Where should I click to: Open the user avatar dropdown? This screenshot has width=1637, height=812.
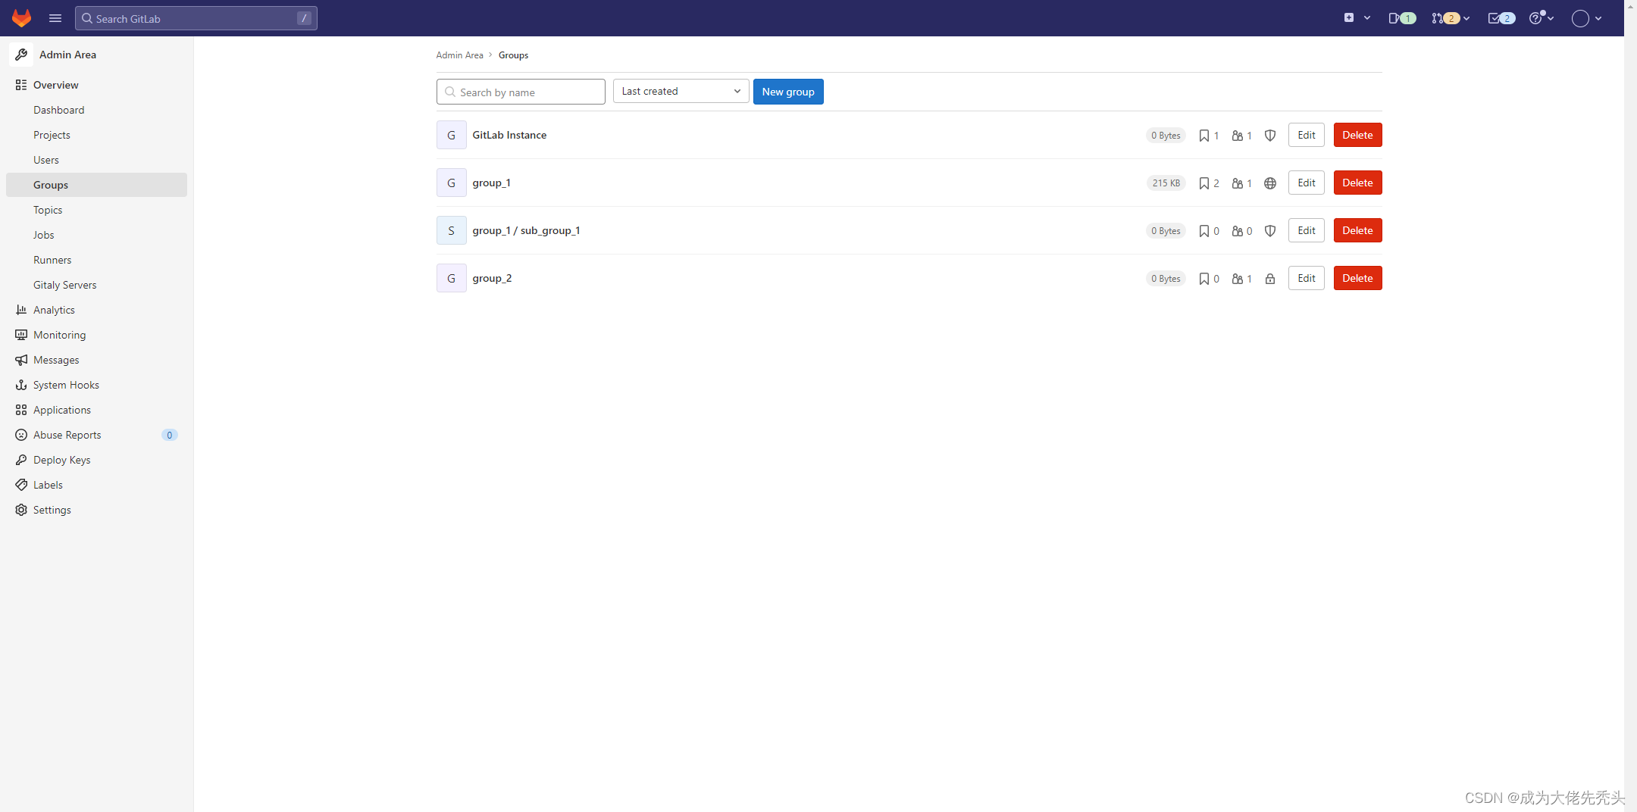(x=1586, y=18)
